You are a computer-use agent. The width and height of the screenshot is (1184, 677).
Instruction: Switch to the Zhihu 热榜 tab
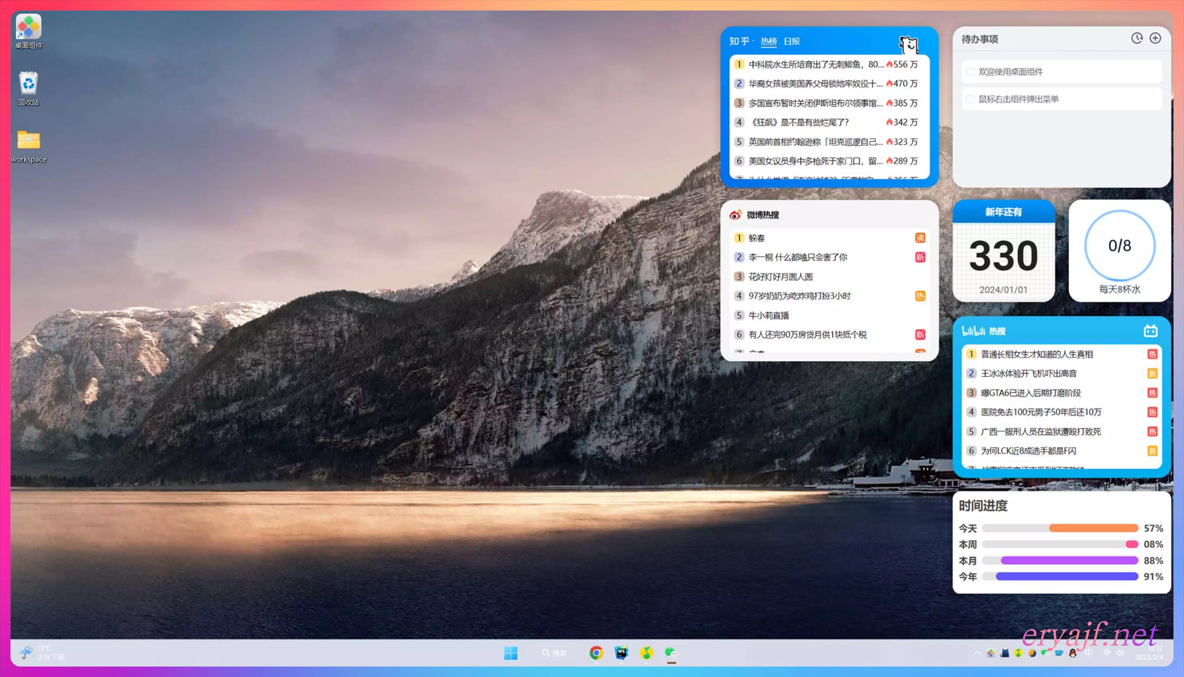768,41
